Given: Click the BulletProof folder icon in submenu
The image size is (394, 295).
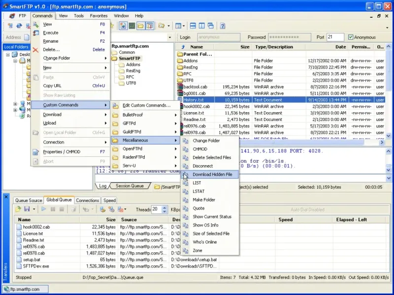Looking at the screenshot, I should tap(115, 115).
